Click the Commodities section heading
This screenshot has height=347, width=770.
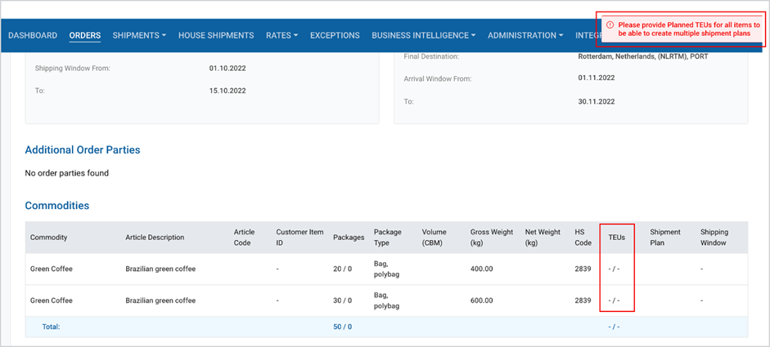[x=57, y=206]
